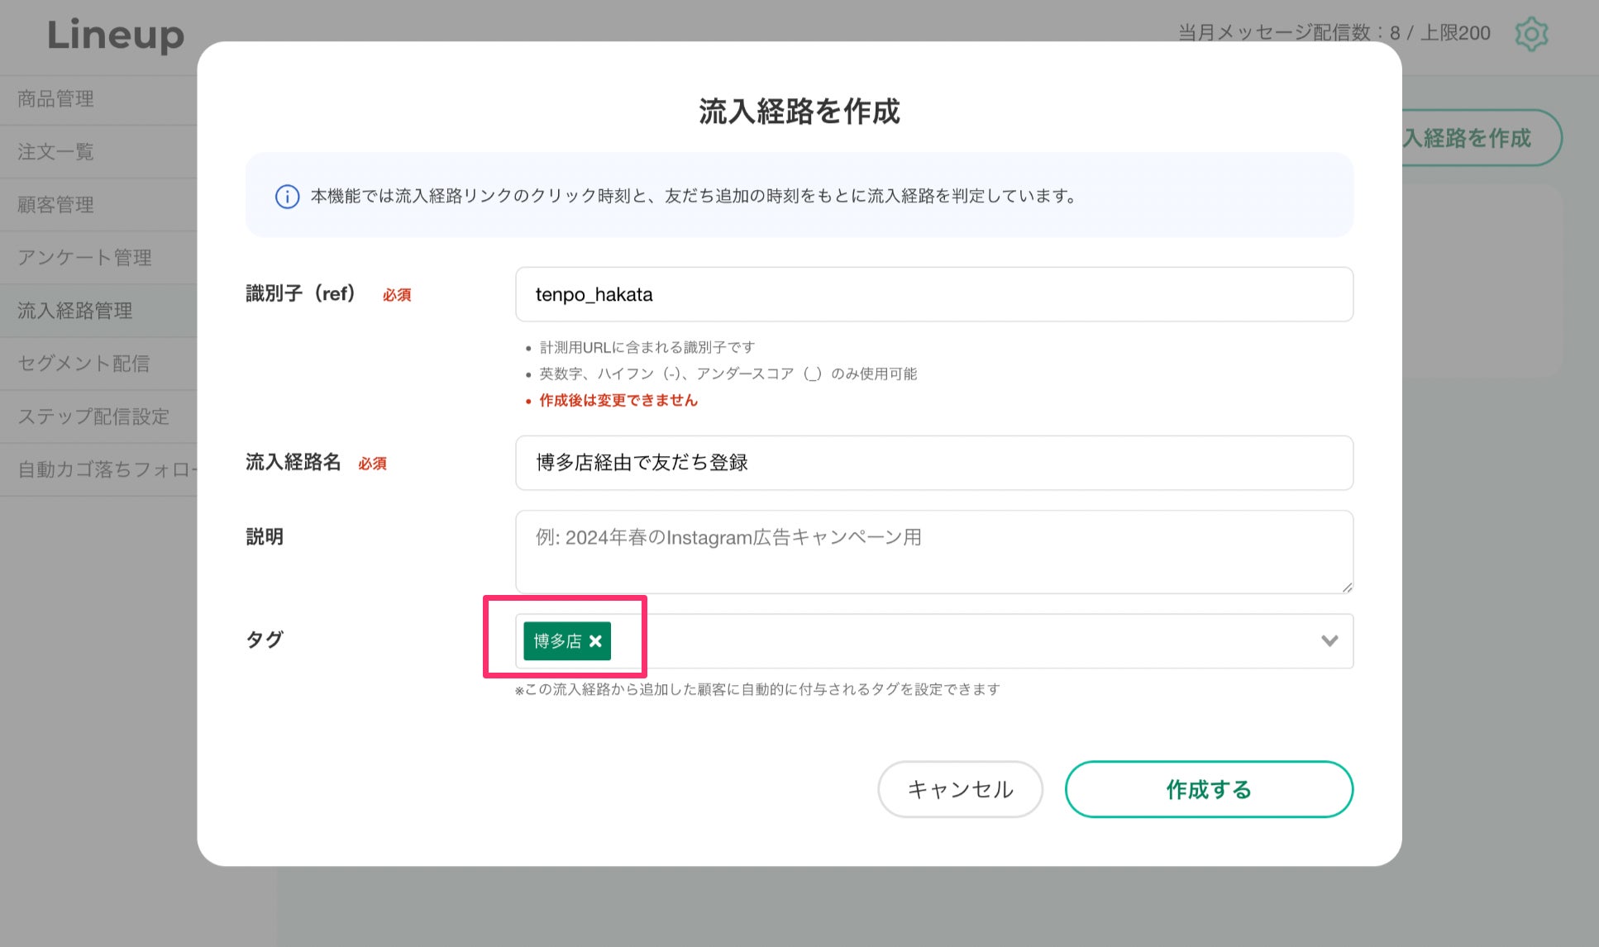Screen dimensions: 1599x947
Task: Focus the 識別子 (ref) input field
Action: click(x=933, y=295)
